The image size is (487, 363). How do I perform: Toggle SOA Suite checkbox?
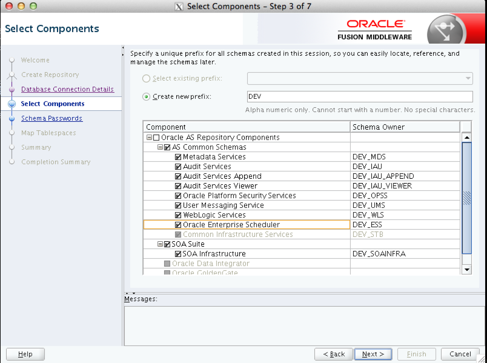pyautogui.click(x=167, y=244)
